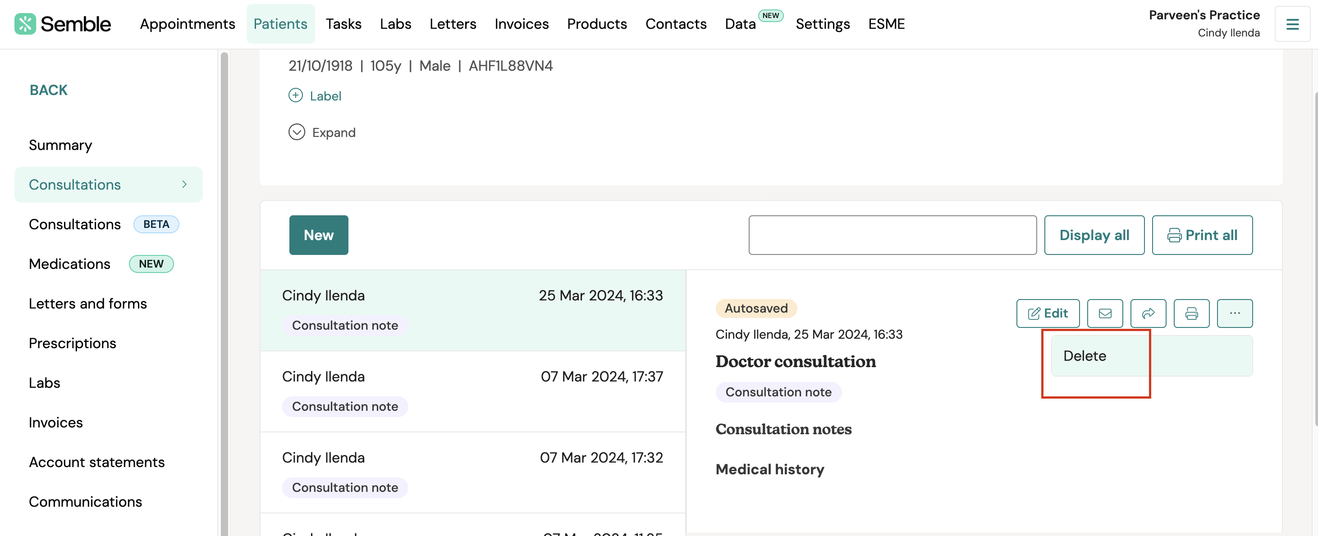Click the Edit button with pencil icon
The image size is (1318, 536).
pos(1048,313)
